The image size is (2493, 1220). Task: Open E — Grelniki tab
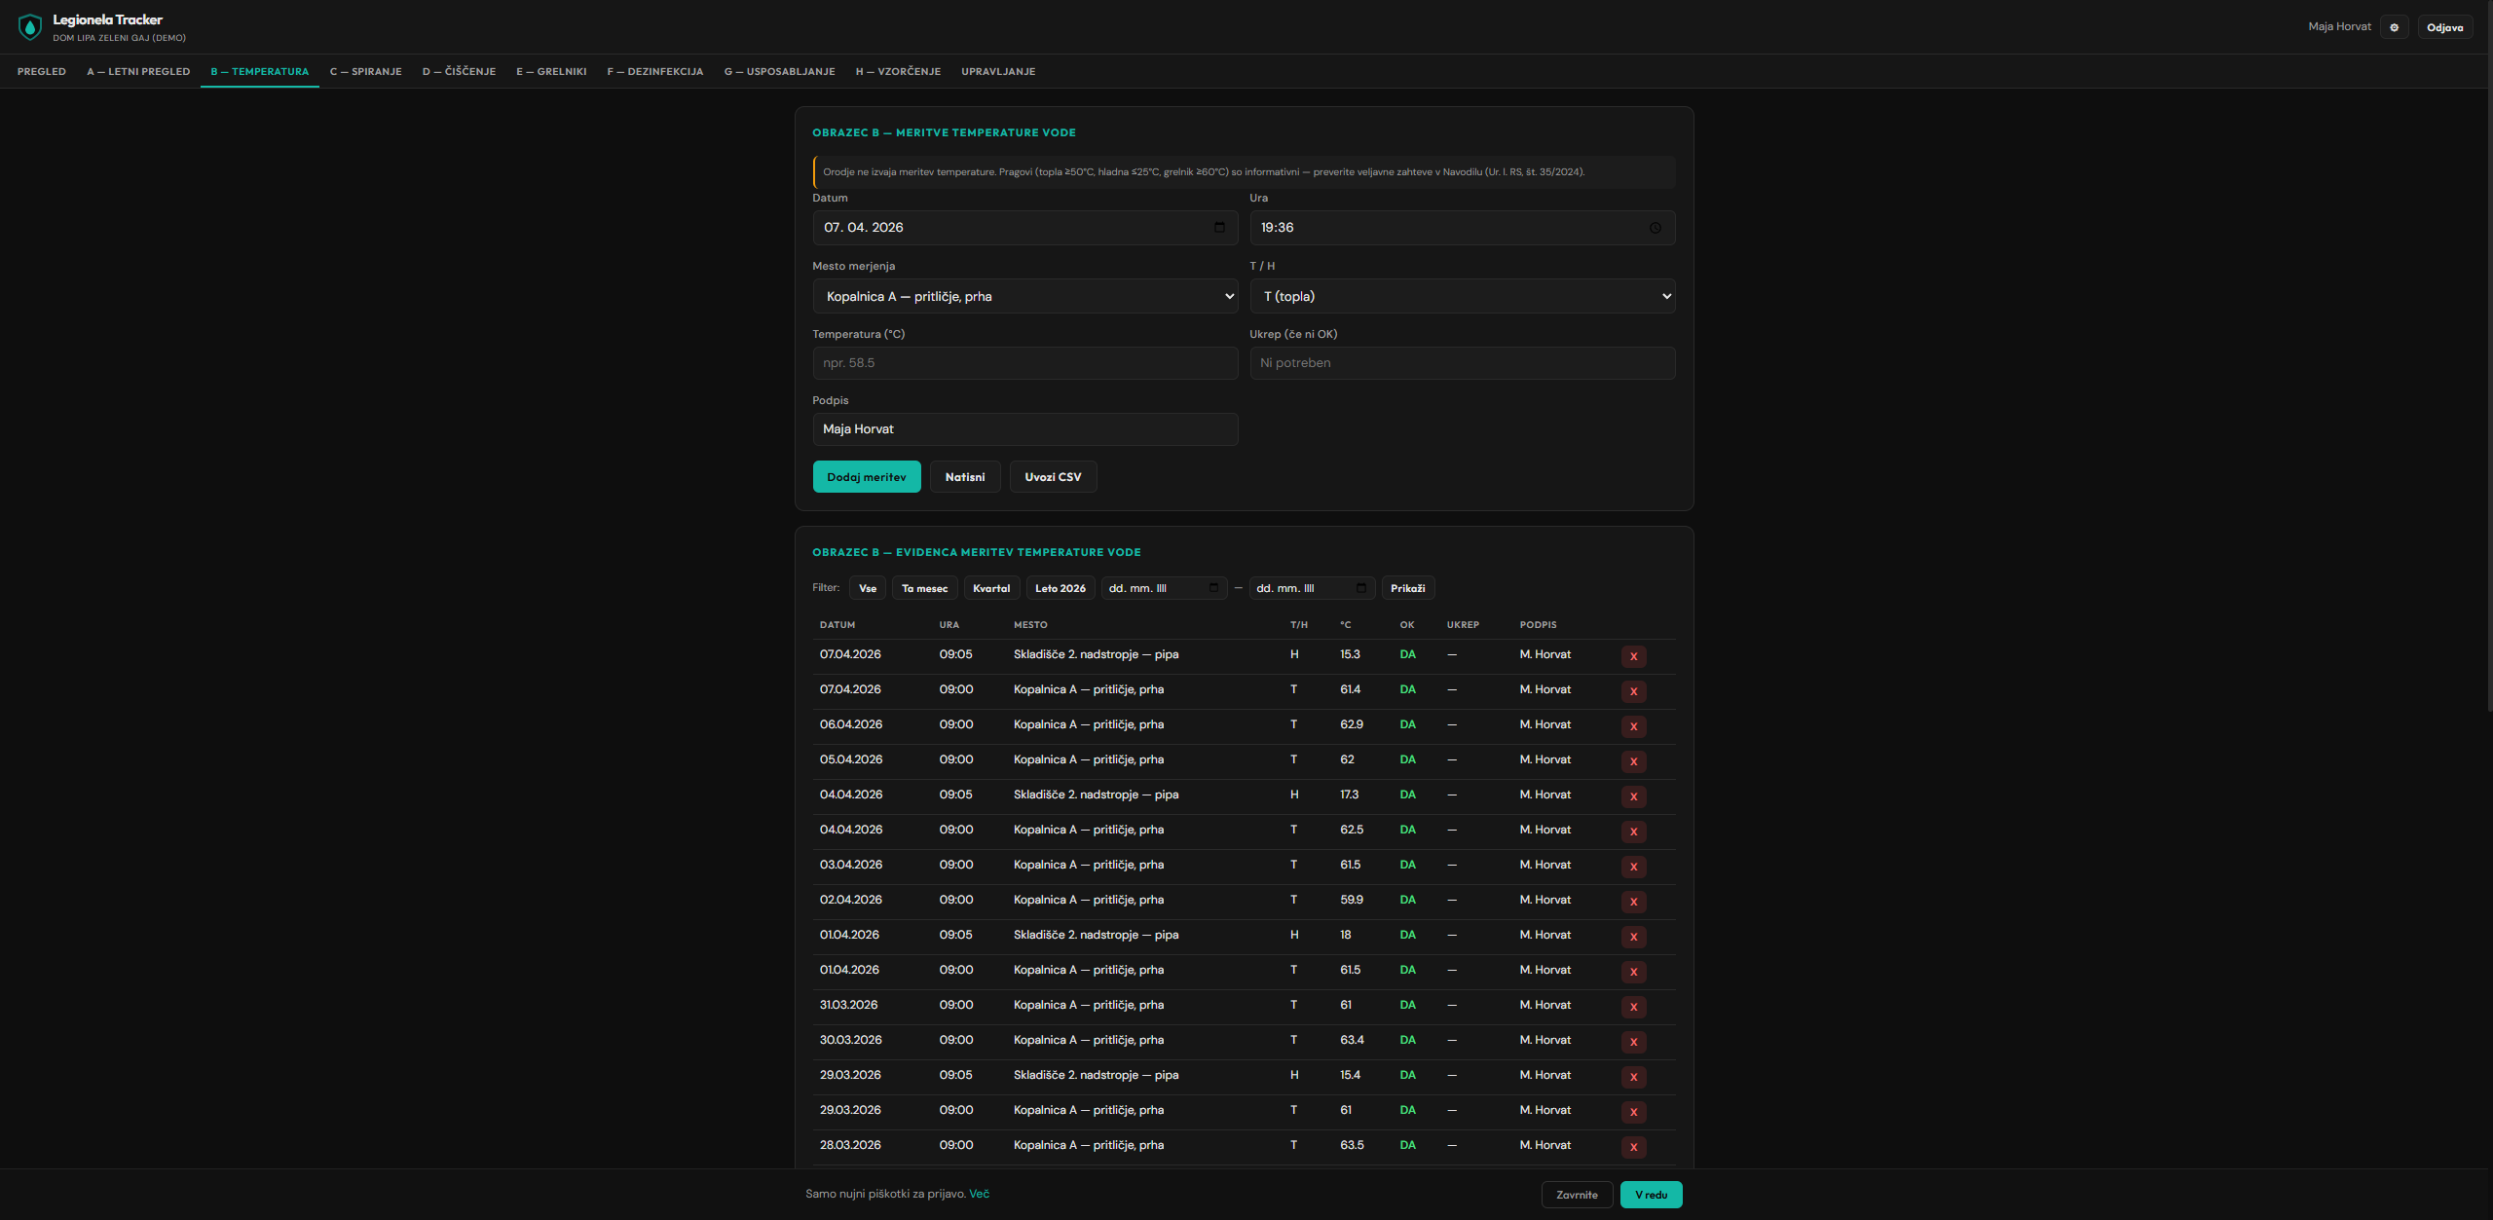coord(551,71)
